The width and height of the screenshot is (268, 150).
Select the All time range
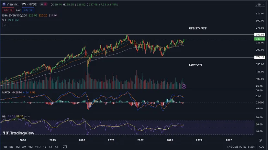[x=56, y=147]
